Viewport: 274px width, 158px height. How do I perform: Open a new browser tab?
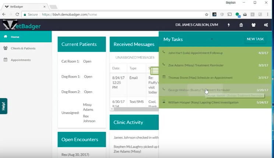(53, 7)
